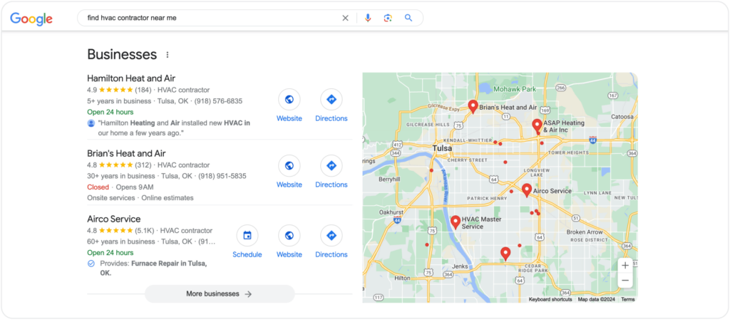
Task: Open Airco Service website globe icon
Action: (x=289, y=235)
